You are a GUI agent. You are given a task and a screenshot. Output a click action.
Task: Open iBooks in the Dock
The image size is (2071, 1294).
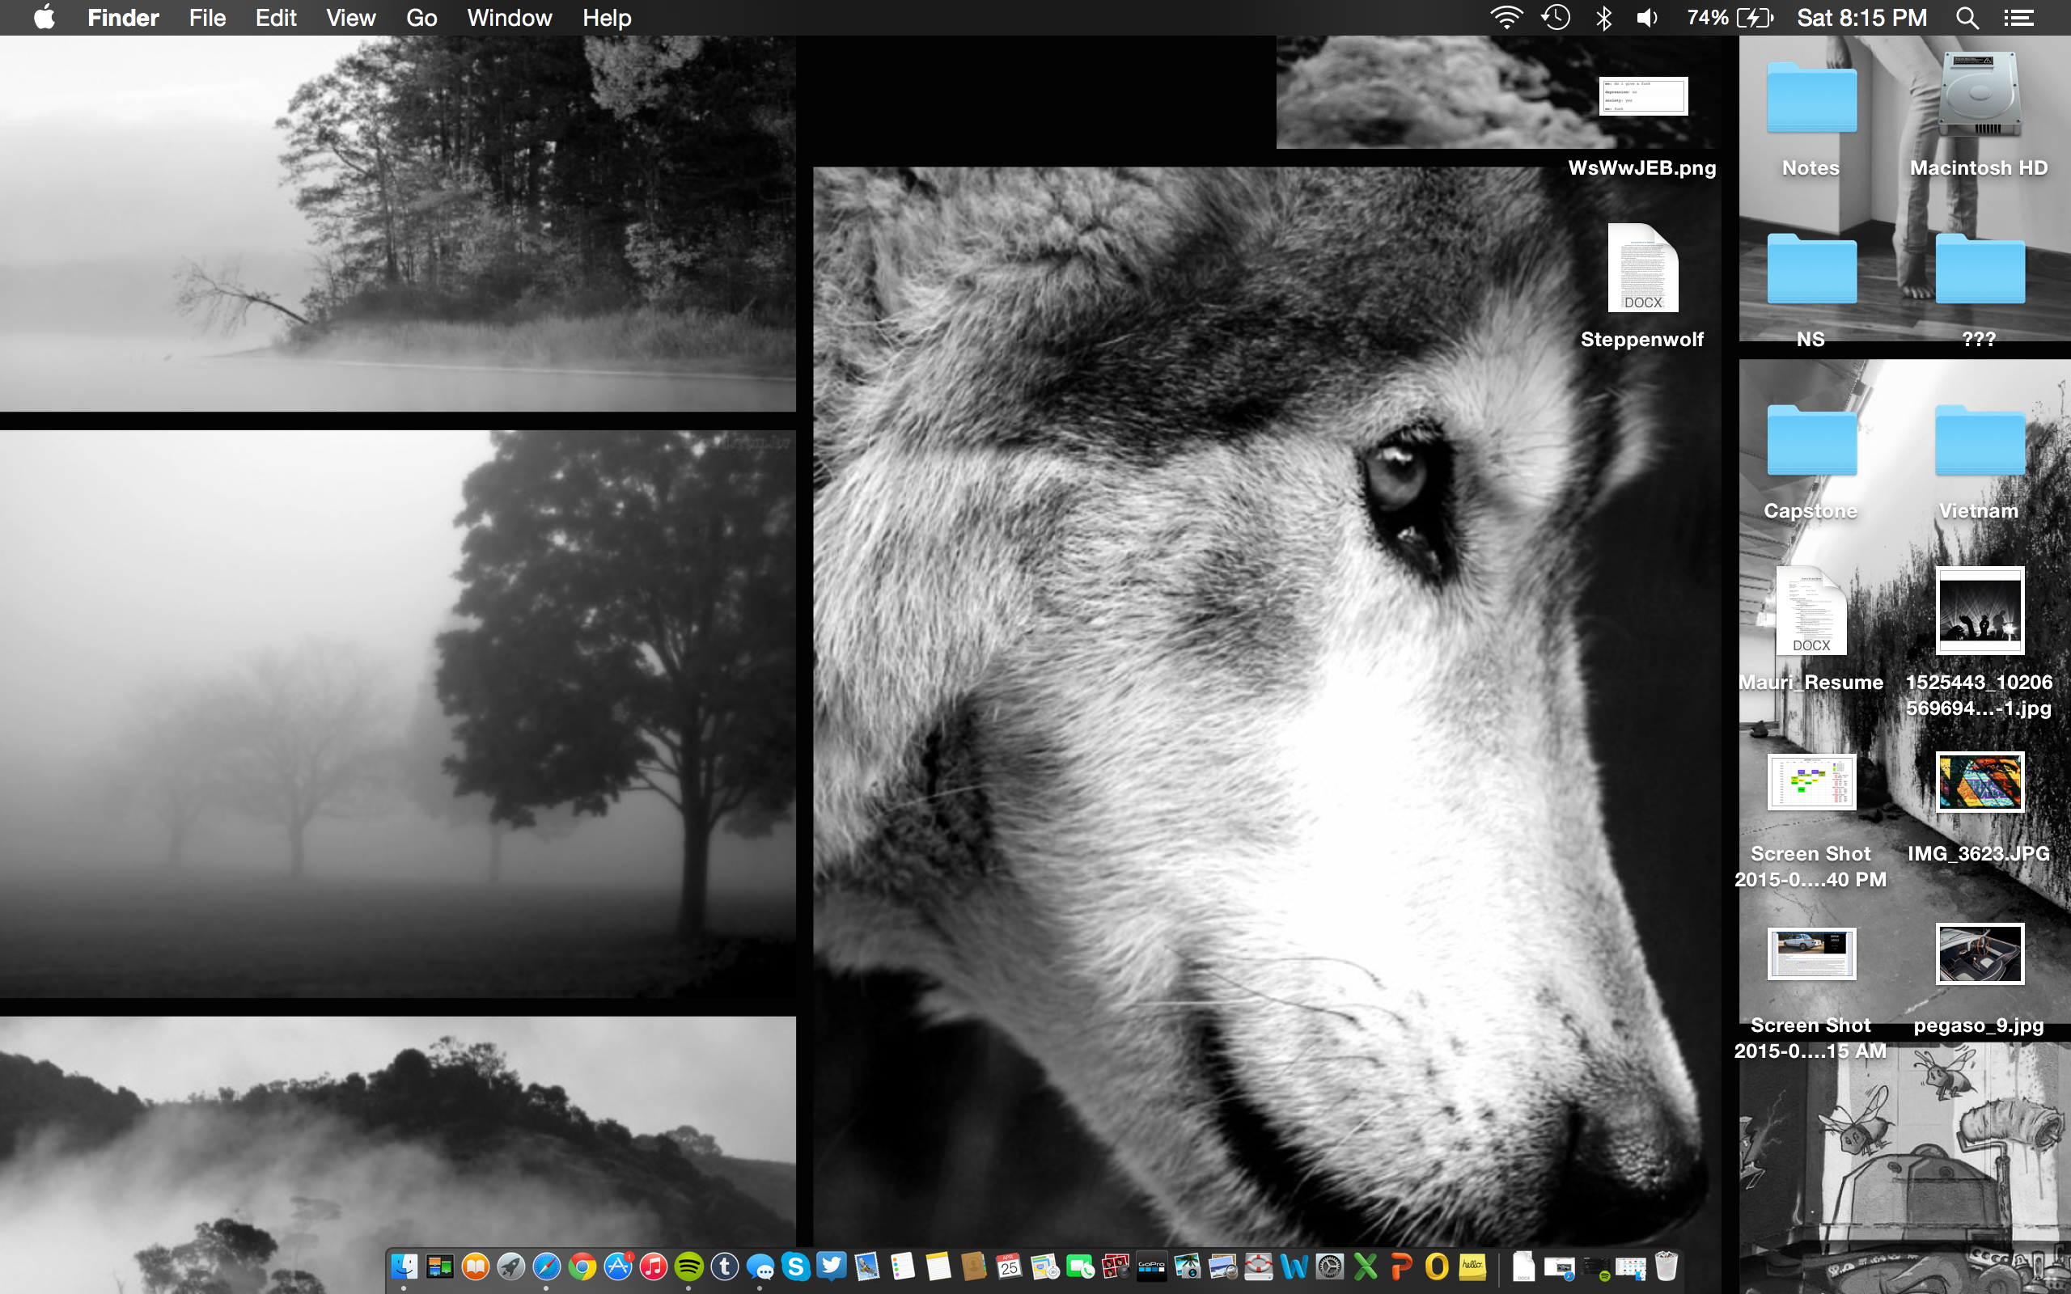pyautogui.click(x=476, y=1266)
